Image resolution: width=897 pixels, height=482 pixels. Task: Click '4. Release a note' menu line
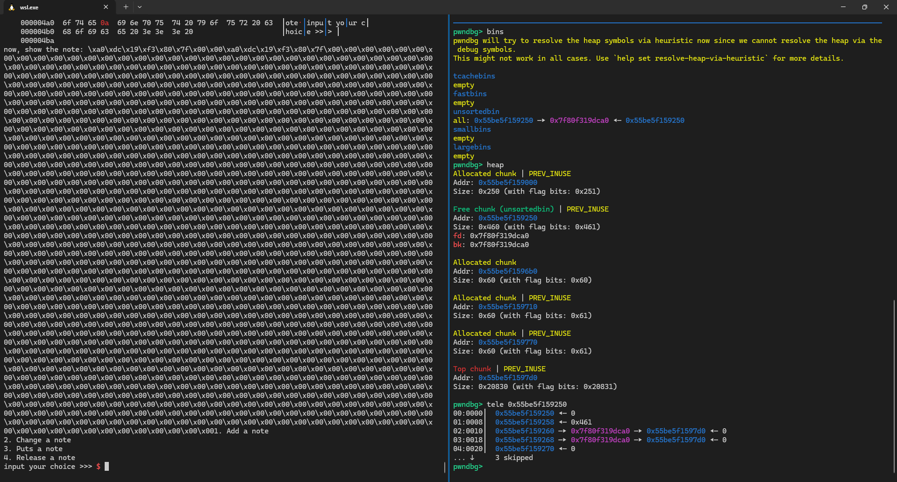pyautogui.click(x=40, y=458)
